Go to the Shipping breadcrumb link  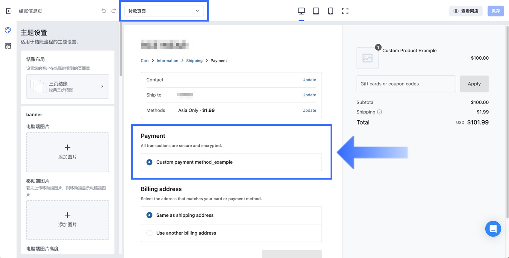[x=194, y=60]
